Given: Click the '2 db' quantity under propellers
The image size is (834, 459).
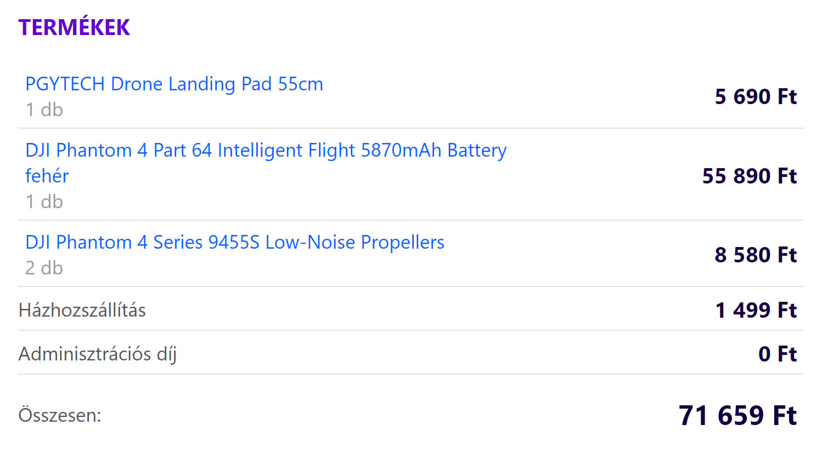Looking at the screenshot, I should 44,268.
